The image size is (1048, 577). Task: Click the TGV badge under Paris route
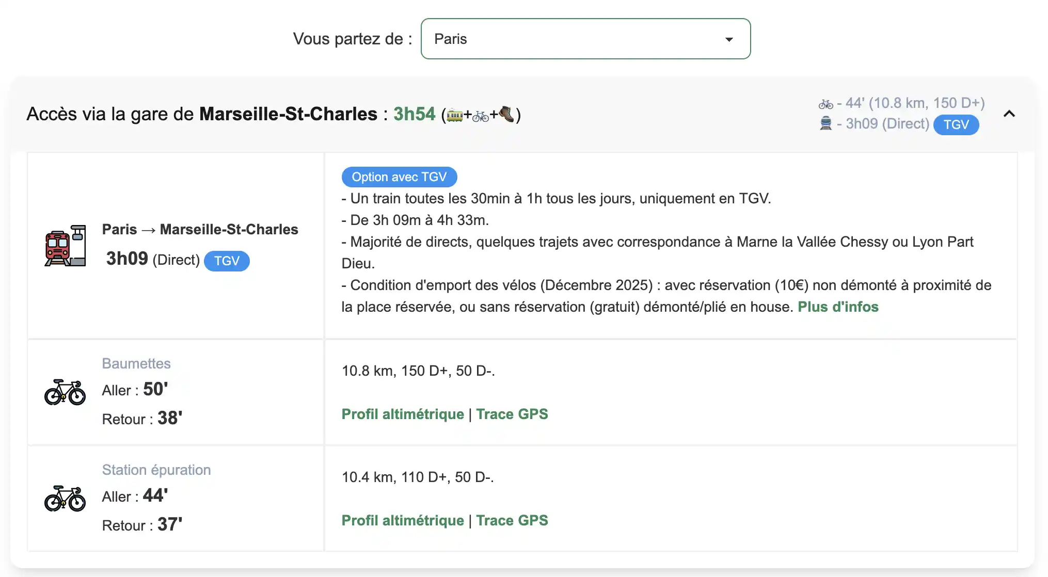pos(227,261)
